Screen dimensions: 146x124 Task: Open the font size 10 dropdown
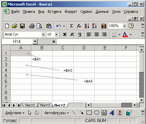click(x=56, y=35)
